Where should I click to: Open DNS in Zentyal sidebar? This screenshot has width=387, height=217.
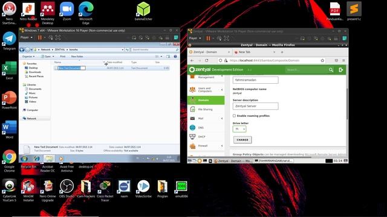click(206, 128)
